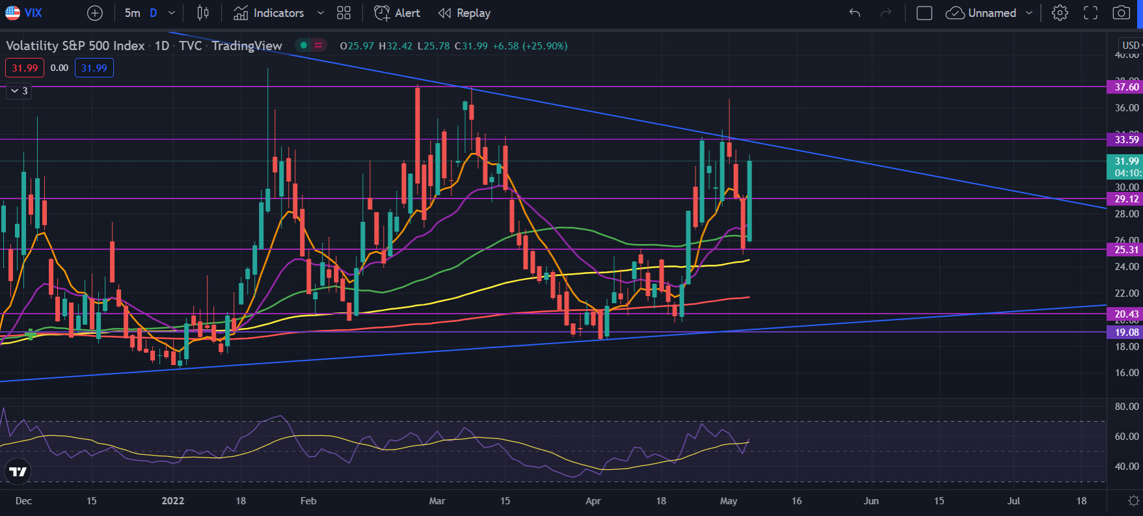Open the Indicators dialog
This screenshot has width=1143, height=516.
269,13
